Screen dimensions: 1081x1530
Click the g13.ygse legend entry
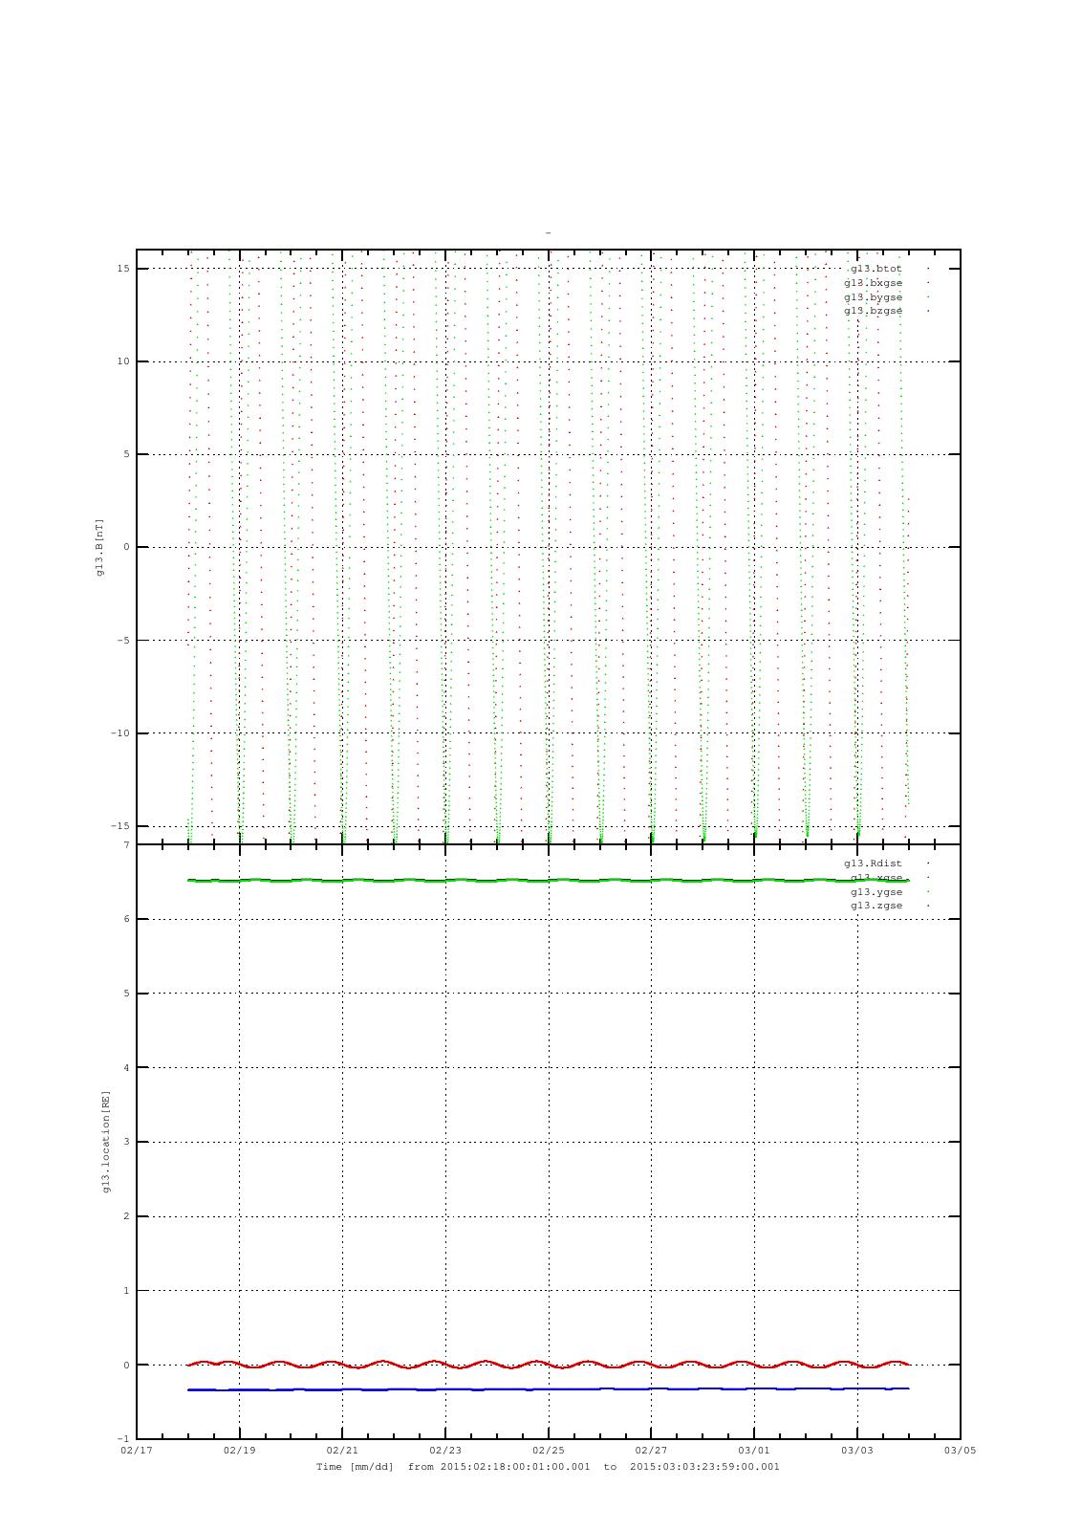[876, 891]
